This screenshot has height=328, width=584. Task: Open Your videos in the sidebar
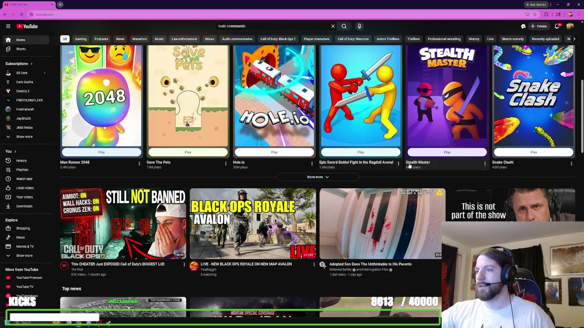[x=26, y=197]
